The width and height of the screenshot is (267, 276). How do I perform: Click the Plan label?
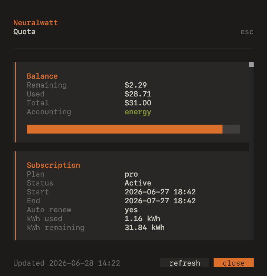(x=36, y=174)
